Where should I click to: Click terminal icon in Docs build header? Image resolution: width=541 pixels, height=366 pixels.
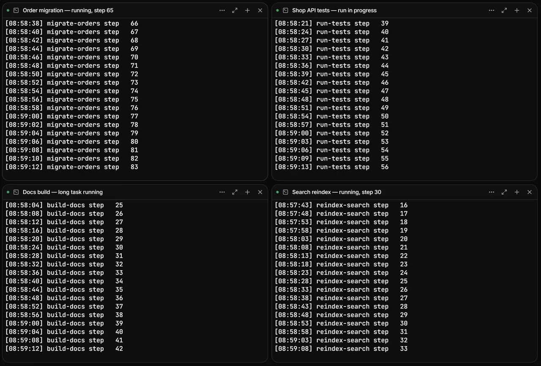click(16, 192)
